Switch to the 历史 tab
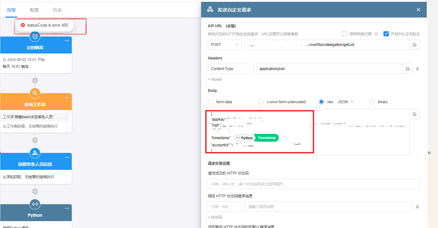 (x=57, y=10)
